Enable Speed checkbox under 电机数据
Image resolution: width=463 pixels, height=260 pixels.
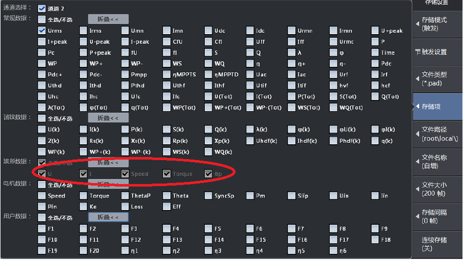[x=42, y=196]
